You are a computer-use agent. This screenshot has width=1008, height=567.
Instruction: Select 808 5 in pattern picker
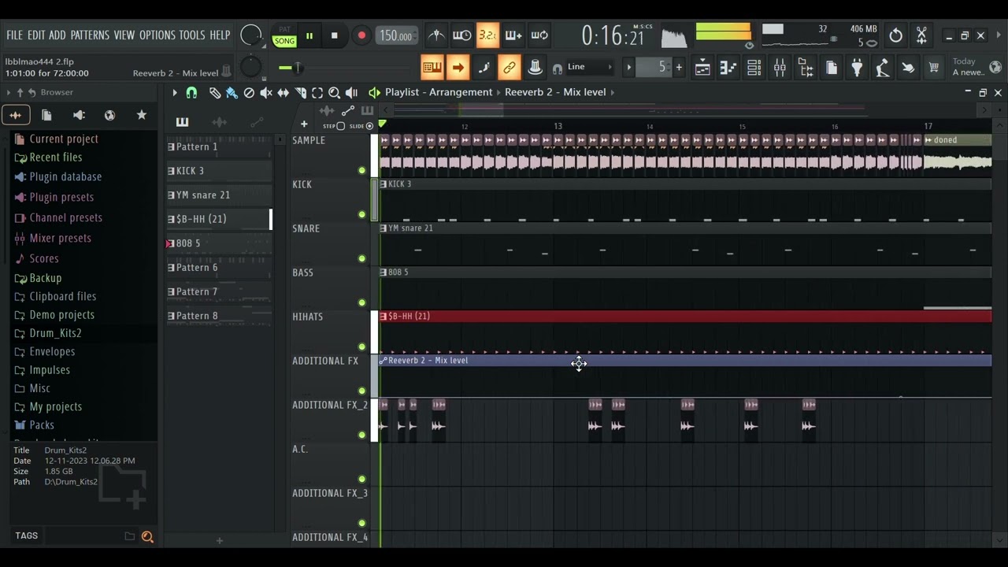(x=219, y=243)
